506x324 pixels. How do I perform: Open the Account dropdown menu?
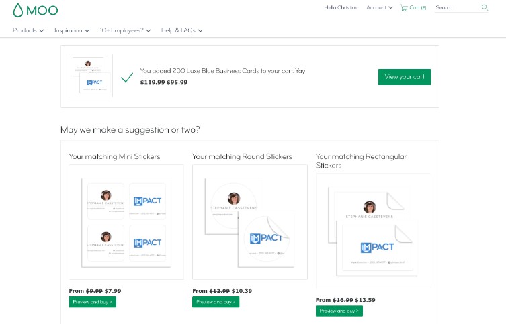380,8
